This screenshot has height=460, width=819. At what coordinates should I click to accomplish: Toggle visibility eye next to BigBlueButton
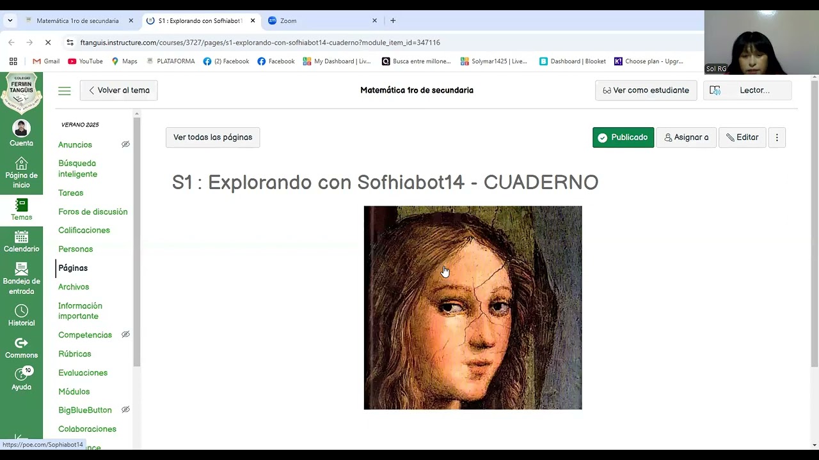(x=125, y=410)
